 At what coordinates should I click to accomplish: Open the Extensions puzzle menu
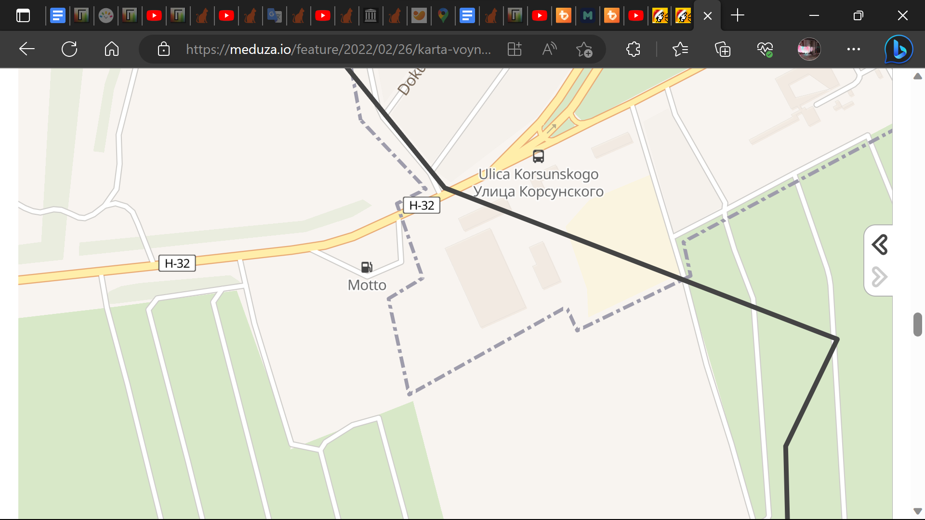(633, 49)
